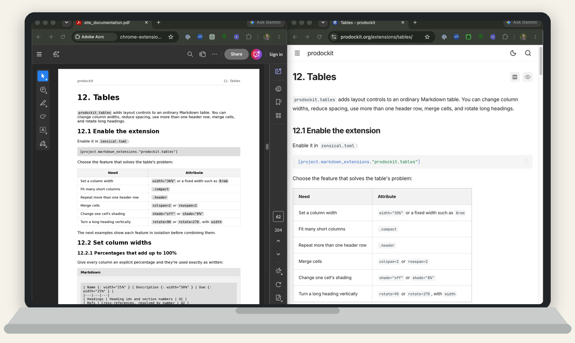575x343 pixels.
Task: Click the eye preview icon beside 12. Tables
Action: click(527, 77)
